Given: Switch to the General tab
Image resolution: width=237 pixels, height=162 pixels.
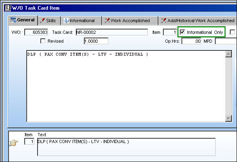Looking at the screenshot, I should pos(23,20).
